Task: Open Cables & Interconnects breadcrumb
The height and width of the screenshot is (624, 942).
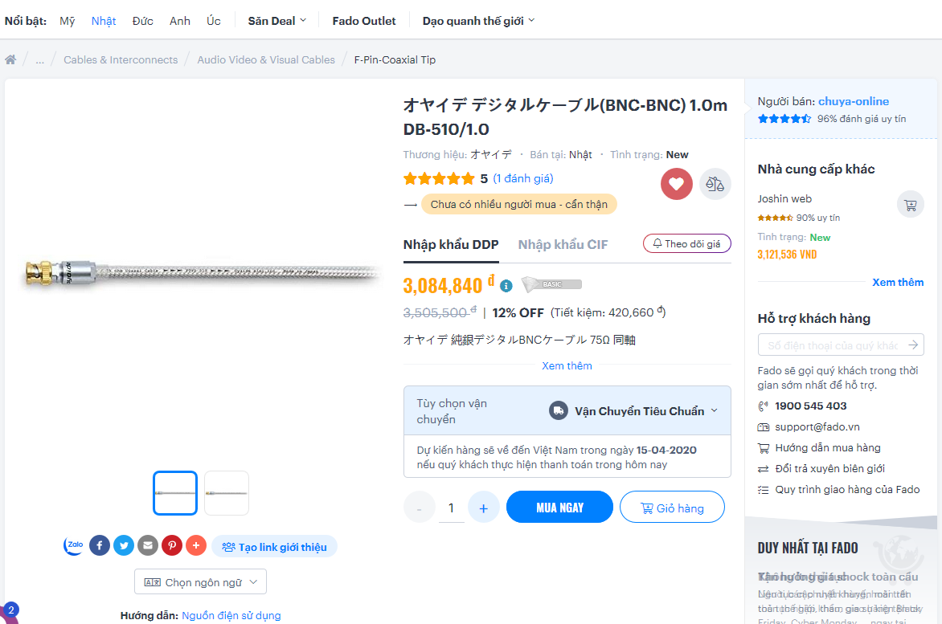Action: tap(121, 60)
